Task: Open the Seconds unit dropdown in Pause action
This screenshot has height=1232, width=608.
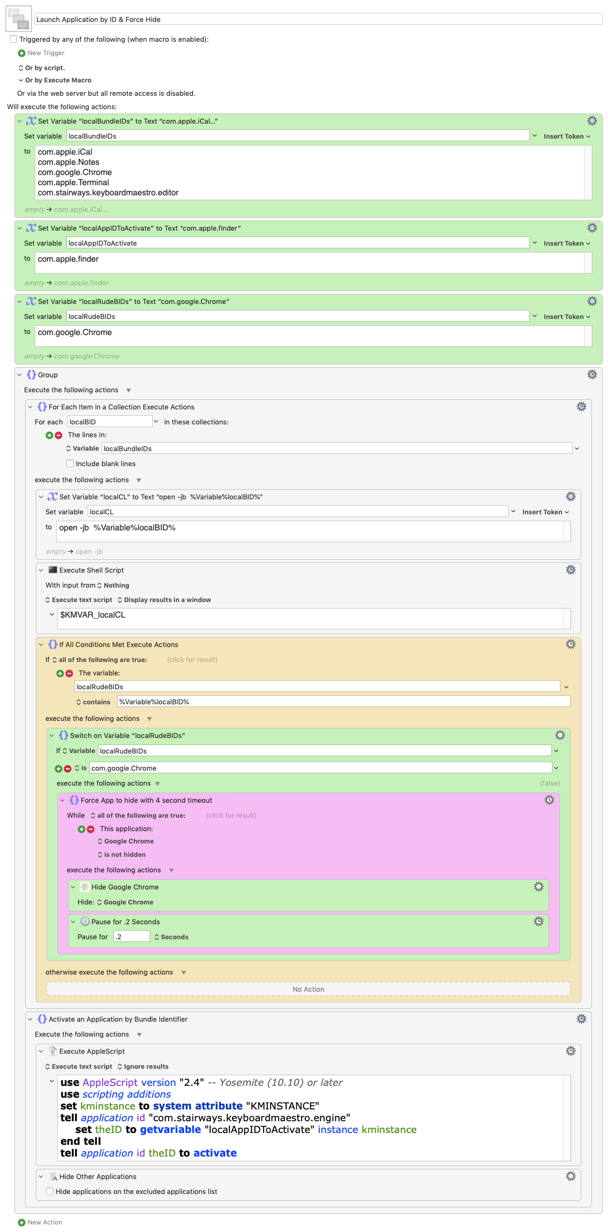Action: [x=171, y=937]
